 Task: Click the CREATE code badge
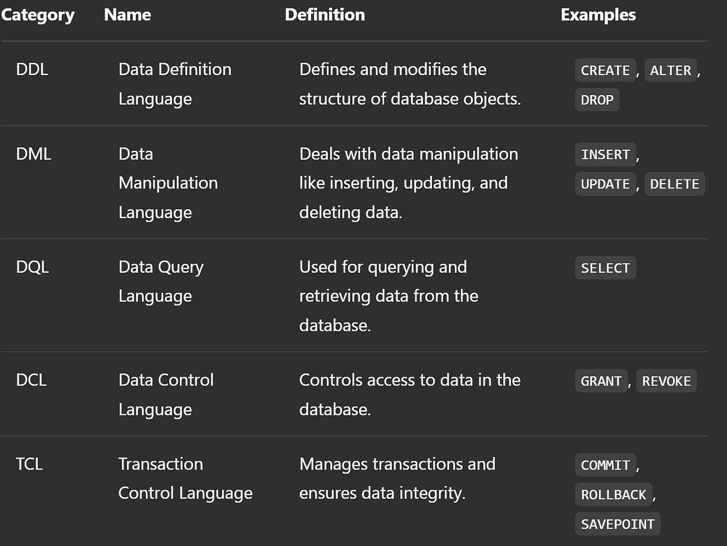click(605, 70)
